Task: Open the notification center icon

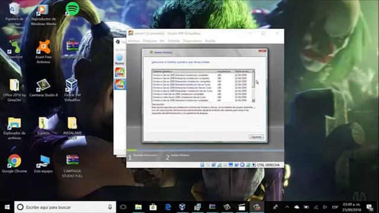Action: click(x=370, y=207)
